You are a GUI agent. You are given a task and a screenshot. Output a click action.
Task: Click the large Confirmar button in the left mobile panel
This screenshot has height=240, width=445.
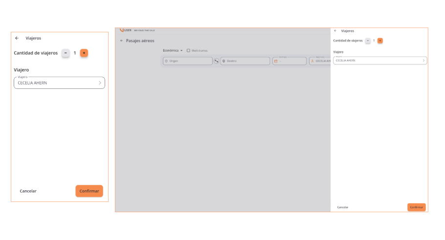89,191
